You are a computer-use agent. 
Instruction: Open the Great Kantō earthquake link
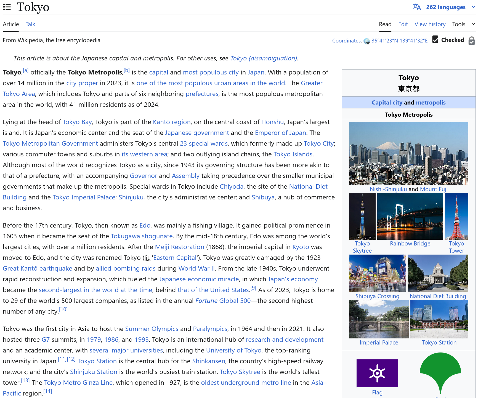[x=38, y=268]
